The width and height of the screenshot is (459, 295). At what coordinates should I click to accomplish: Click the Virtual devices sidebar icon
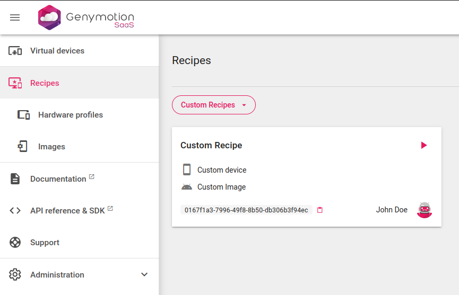[x=15, y=51]
